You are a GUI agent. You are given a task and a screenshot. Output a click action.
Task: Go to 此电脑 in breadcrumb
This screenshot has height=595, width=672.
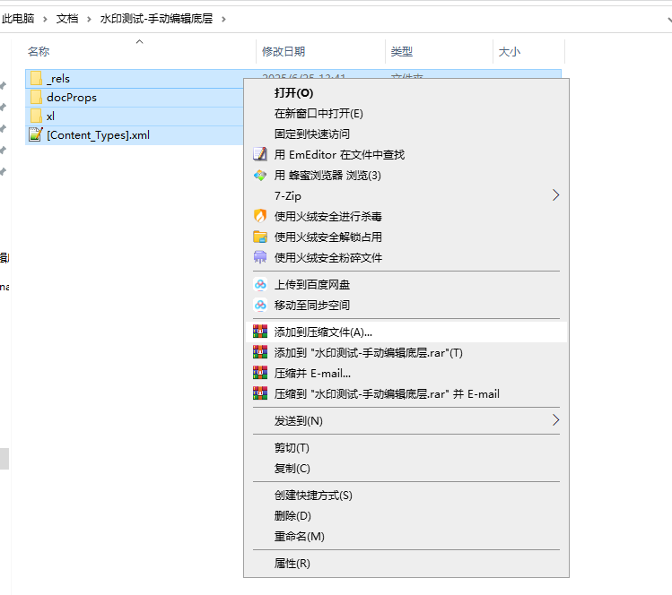point(18,19)
